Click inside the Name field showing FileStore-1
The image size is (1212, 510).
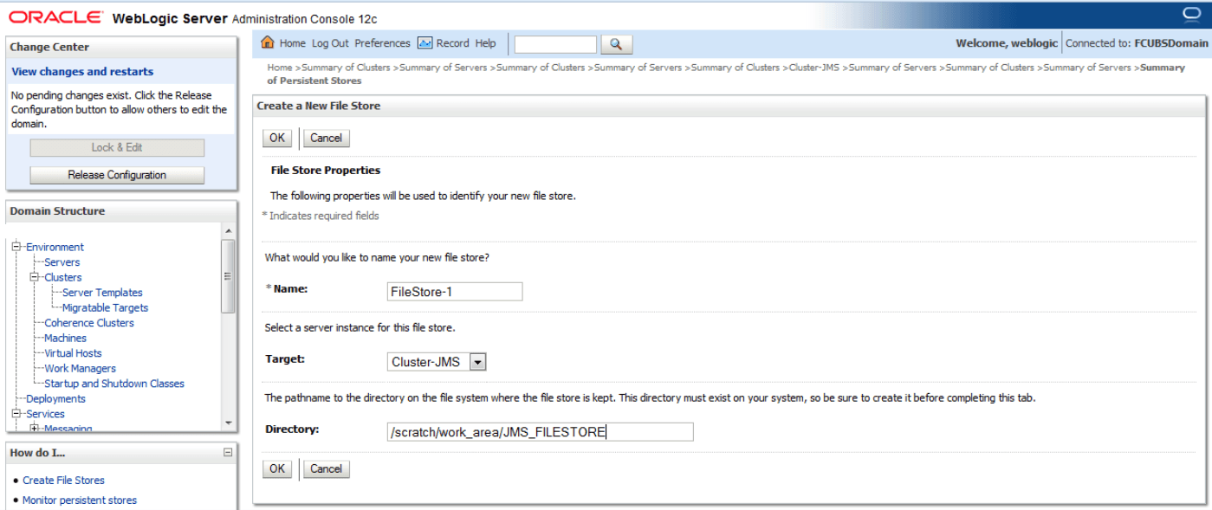point(453,291)
